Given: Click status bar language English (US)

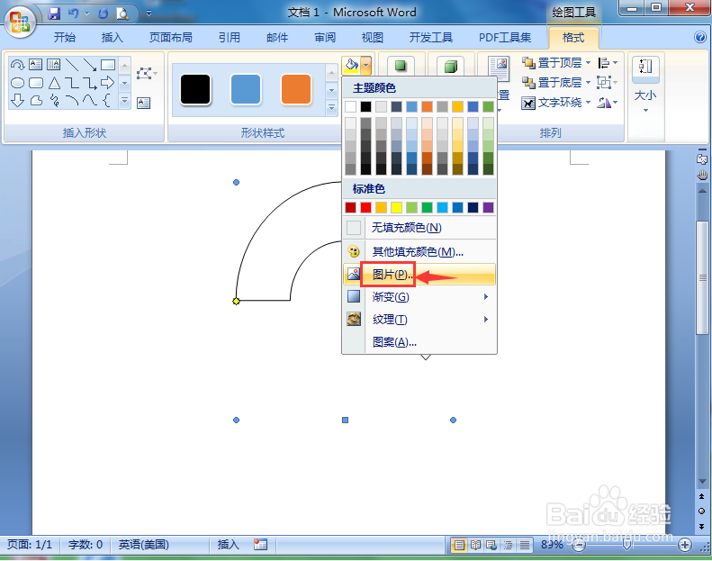Looking at the screenshot, I should tap(143, 544).
